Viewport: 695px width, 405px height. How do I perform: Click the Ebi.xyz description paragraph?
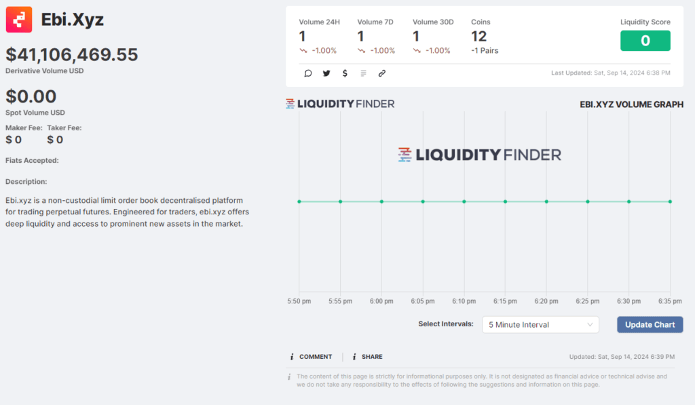127,212
